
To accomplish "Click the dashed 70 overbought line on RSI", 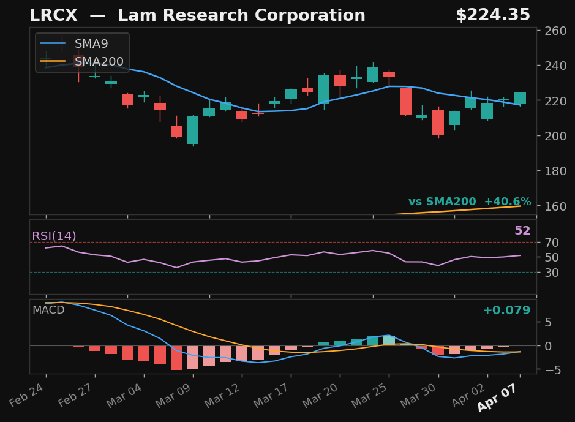I will (x=276, y=243).
